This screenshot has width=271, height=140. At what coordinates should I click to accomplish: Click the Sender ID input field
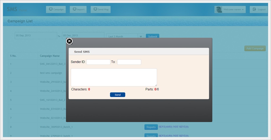pos(98,62)
